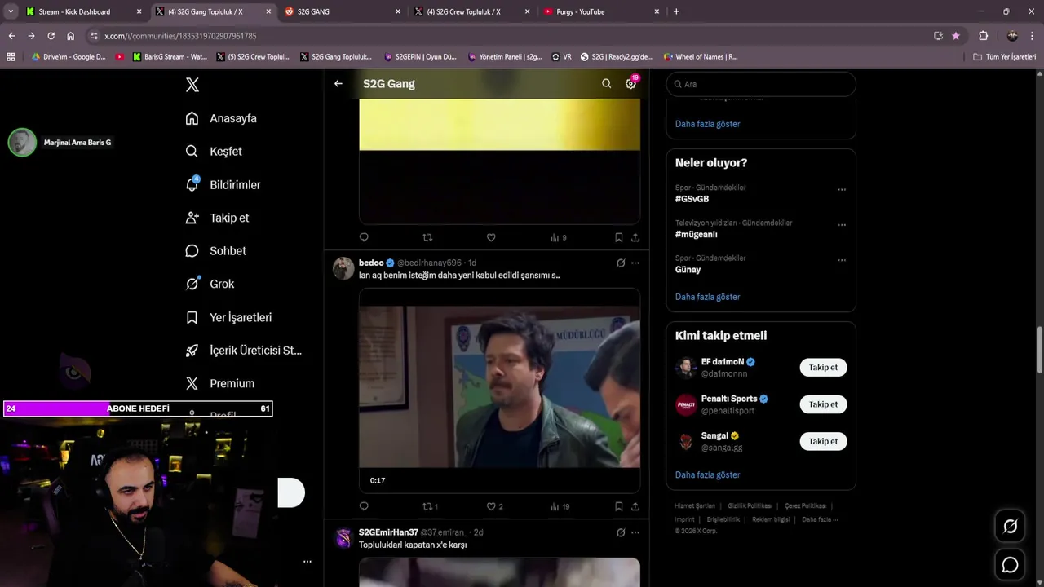Like the top yellow video post

[x=491, y=237]
